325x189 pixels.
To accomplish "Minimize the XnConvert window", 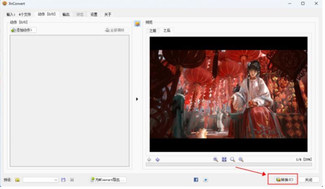I will click(x=290, y=4).
